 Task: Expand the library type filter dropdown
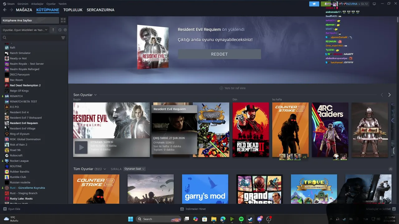tap(25, 30)
